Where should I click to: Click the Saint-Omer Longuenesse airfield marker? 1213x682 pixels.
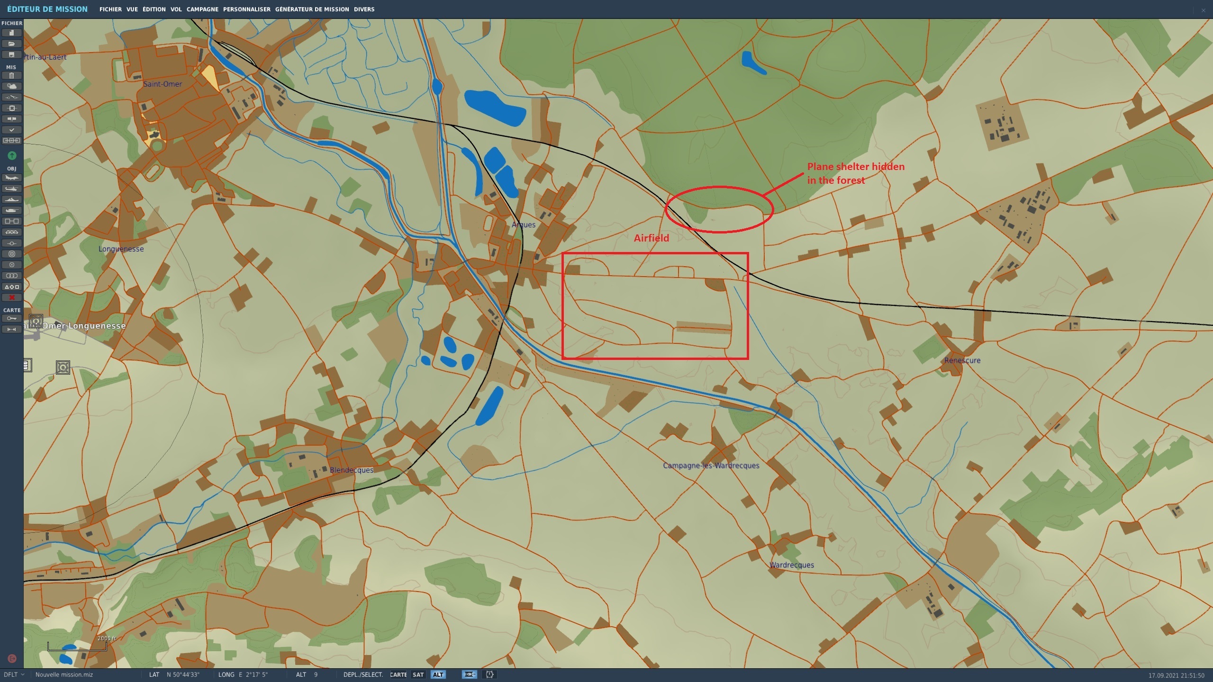point(36,321)
